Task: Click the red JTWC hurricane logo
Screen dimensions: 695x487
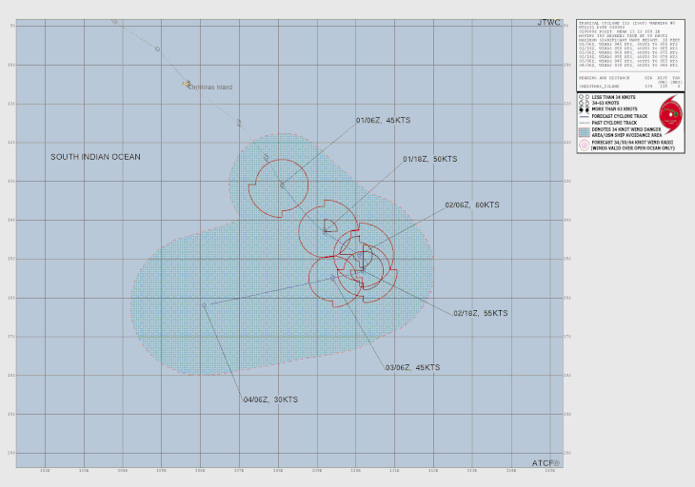Action: pyautogui.click(x=670, y=114)
